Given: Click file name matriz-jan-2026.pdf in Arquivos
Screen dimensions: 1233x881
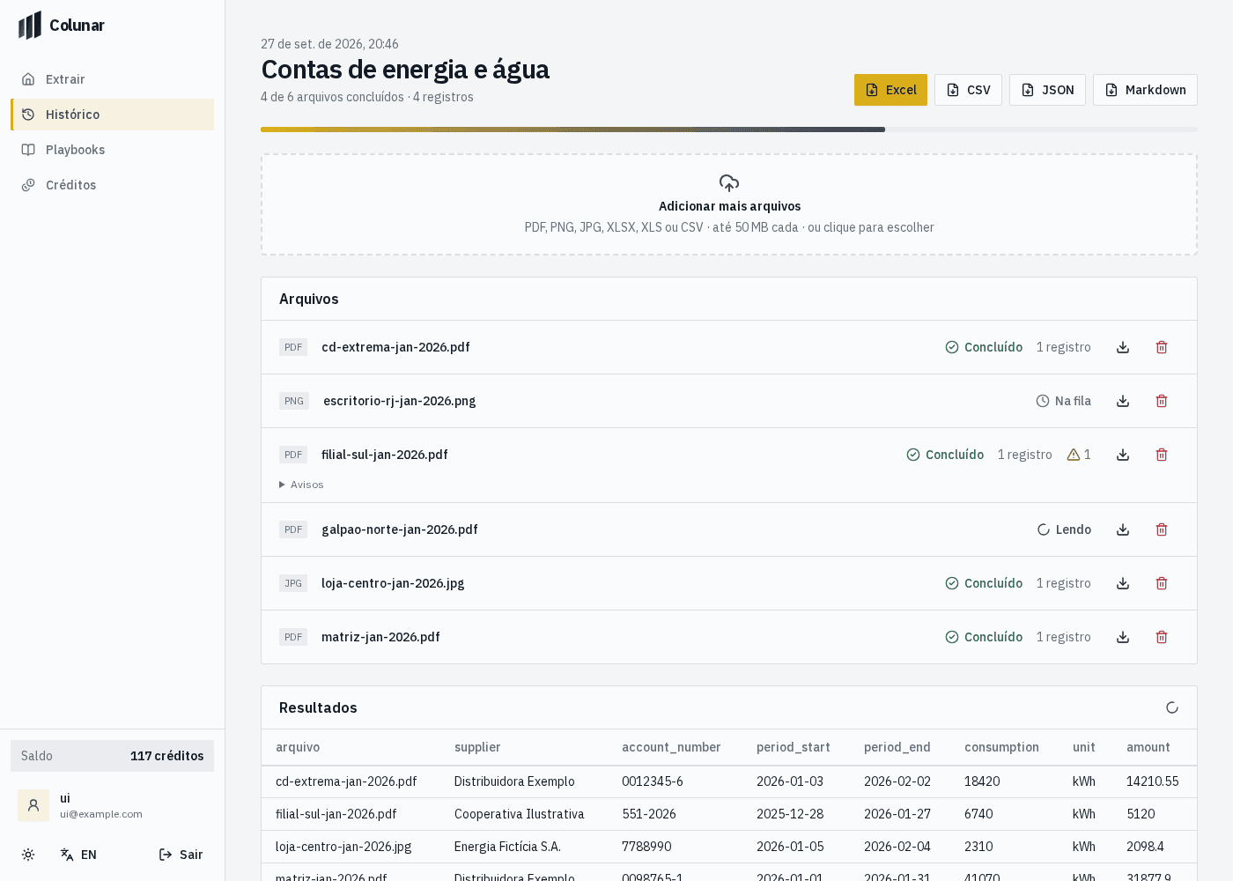Looking at the screenshot, I should tap(380, 637).
